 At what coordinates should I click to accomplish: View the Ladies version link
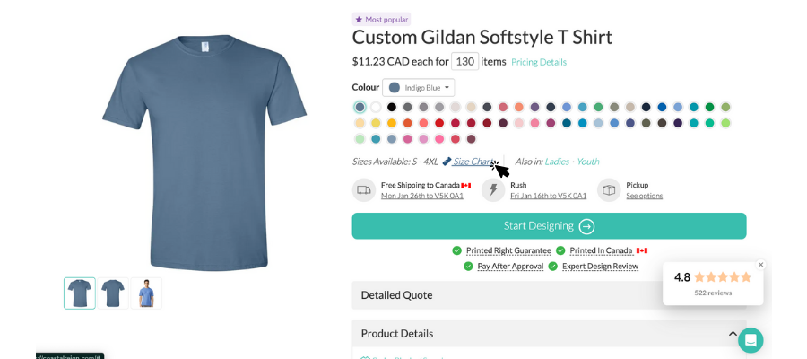557,162
